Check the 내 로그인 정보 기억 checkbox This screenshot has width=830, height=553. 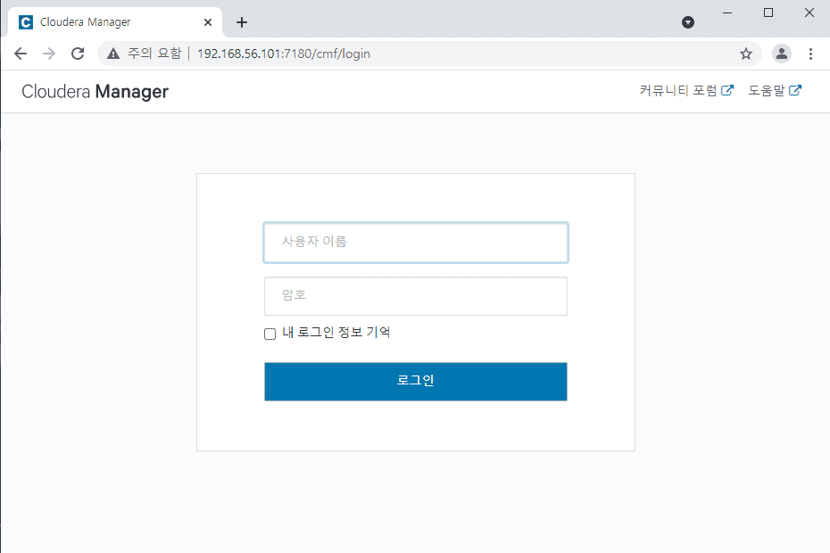pos(270,334)
